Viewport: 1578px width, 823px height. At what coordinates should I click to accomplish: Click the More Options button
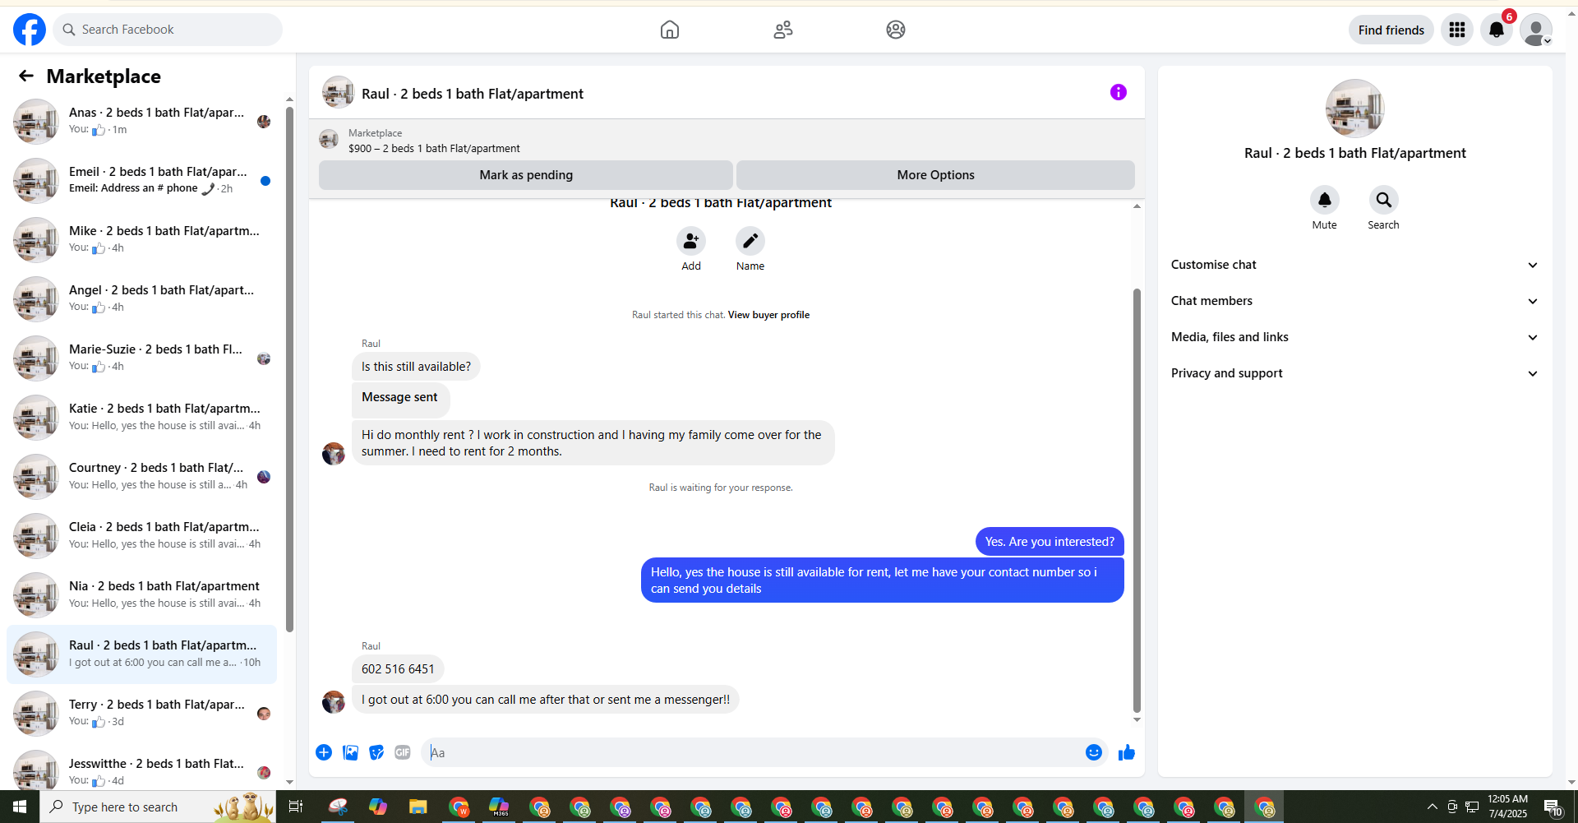tap(935, 175)
